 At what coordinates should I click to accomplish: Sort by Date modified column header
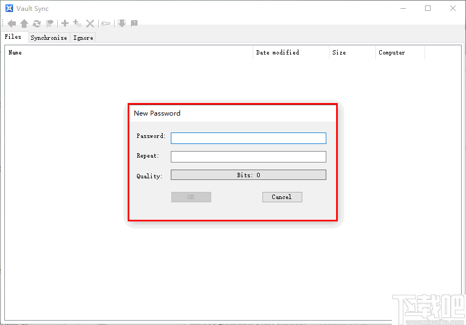[291, 52]
